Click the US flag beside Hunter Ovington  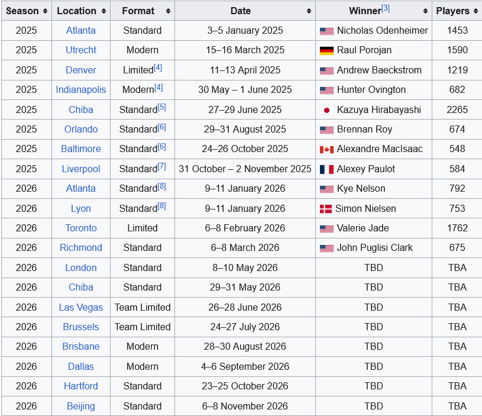[326, 91]
